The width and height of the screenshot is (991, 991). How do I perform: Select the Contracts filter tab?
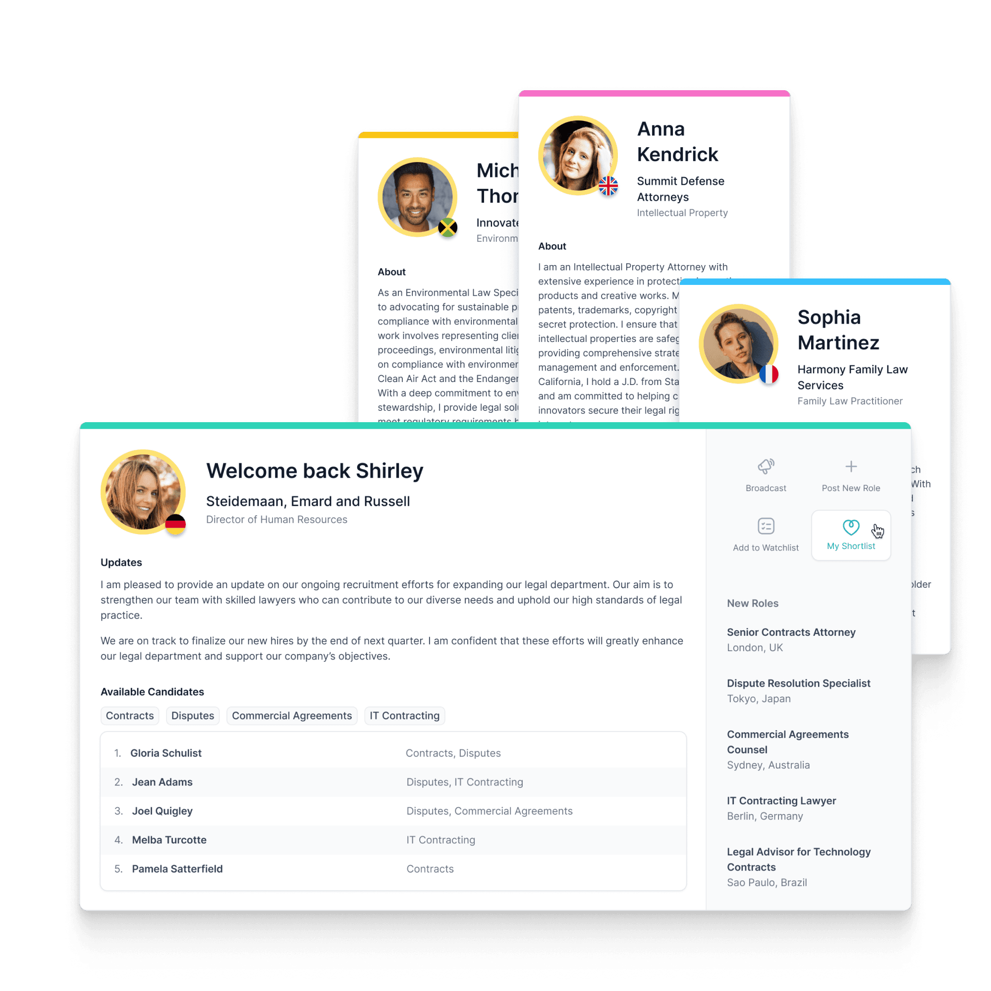(x=130, y=715)
